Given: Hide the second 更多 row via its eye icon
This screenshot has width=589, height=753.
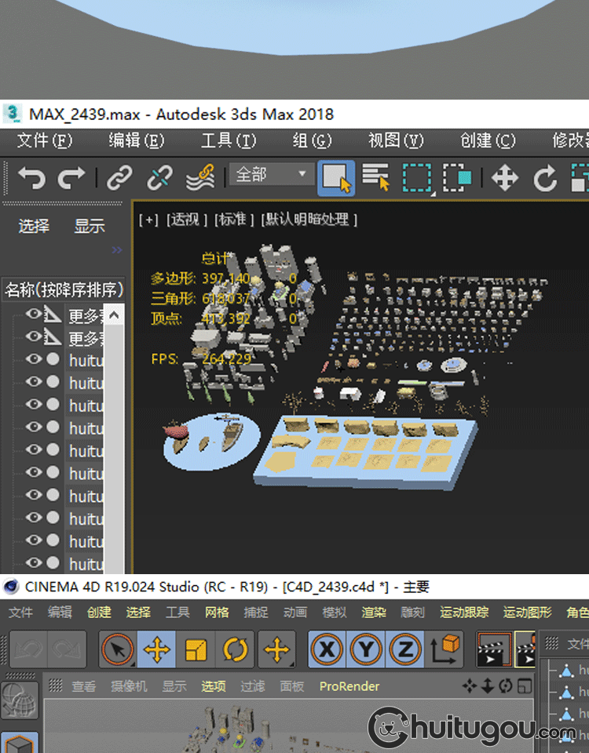Looking at the screenshot, I should pyautogui.click(x=34, y=336).
